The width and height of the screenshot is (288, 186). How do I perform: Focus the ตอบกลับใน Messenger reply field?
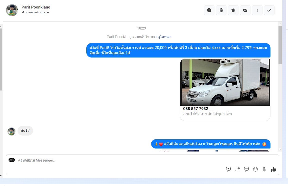pos(143,160)
